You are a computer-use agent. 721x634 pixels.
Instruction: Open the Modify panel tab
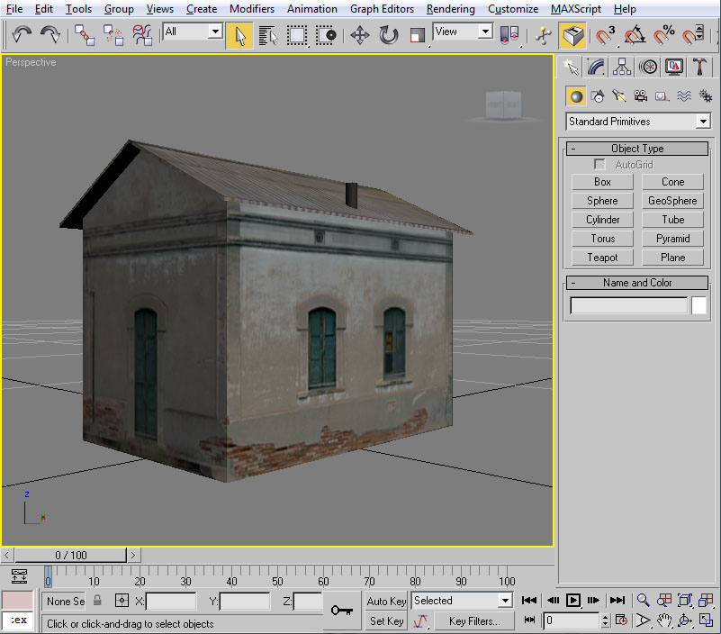coord(596,68)
